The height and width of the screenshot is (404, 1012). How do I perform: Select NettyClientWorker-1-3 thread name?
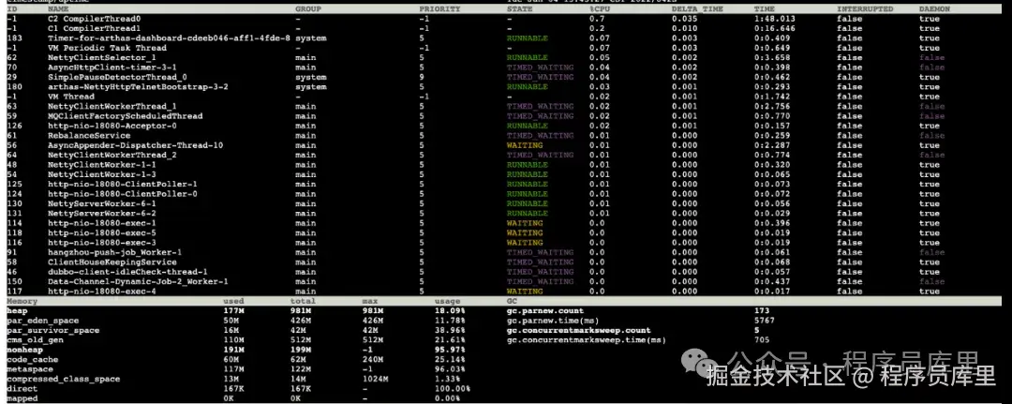102,174
